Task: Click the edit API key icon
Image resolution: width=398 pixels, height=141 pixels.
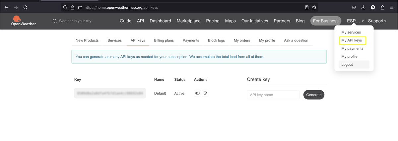Action: coord(206,93)
